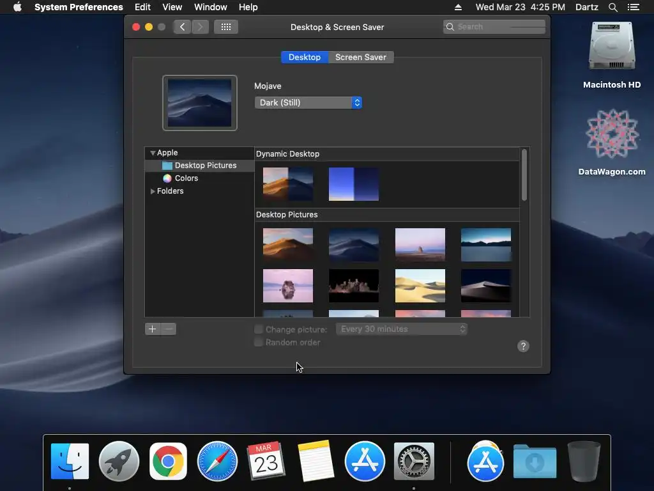654x491 pixels.
Task: Click the add folder plus button
Action: point(152,329)
